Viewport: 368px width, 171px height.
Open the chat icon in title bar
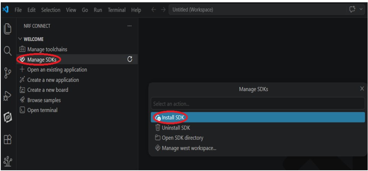pyautogui.click(x=352, y=10)
